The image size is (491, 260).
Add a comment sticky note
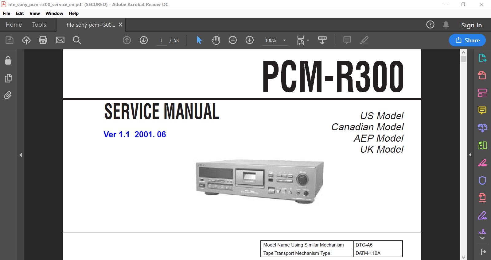tap(347, 40)
